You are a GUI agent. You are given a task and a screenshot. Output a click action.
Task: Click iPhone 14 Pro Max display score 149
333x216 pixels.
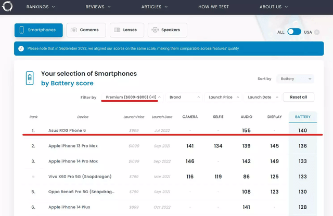click(274, 161)
